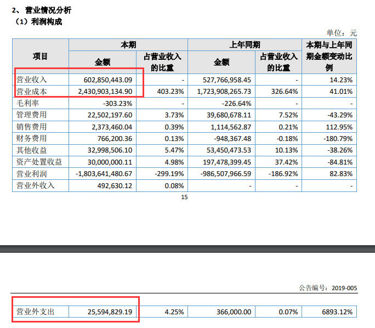Click the 财务费用 row label
The width and height of the screenshot is (375, 328).
coord(31,138)
